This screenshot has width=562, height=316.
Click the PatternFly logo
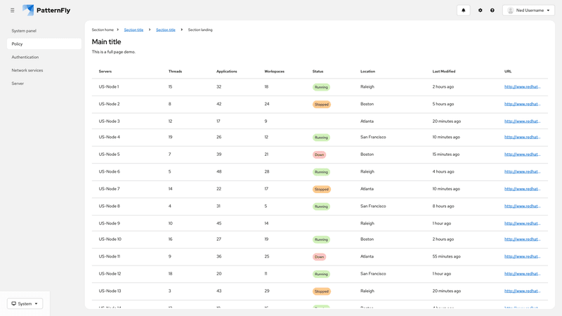46,11
